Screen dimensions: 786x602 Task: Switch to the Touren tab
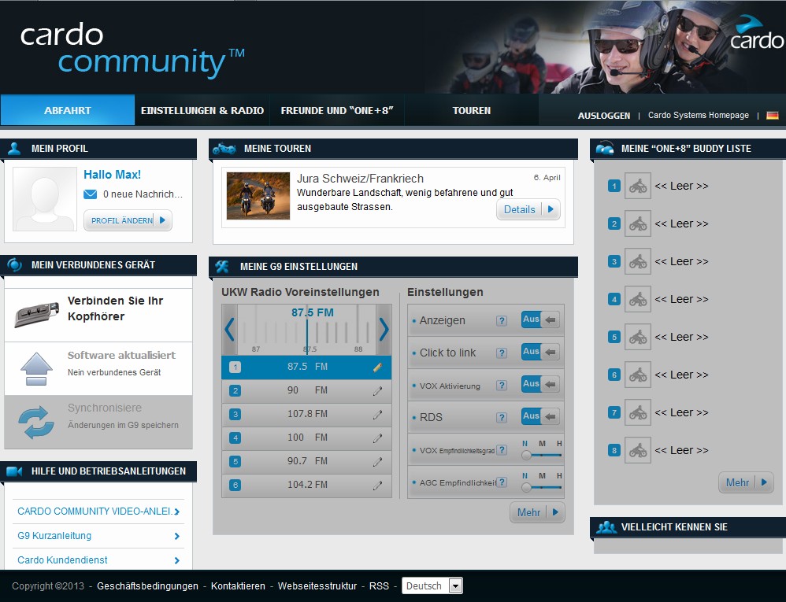[x=472, y=110]
